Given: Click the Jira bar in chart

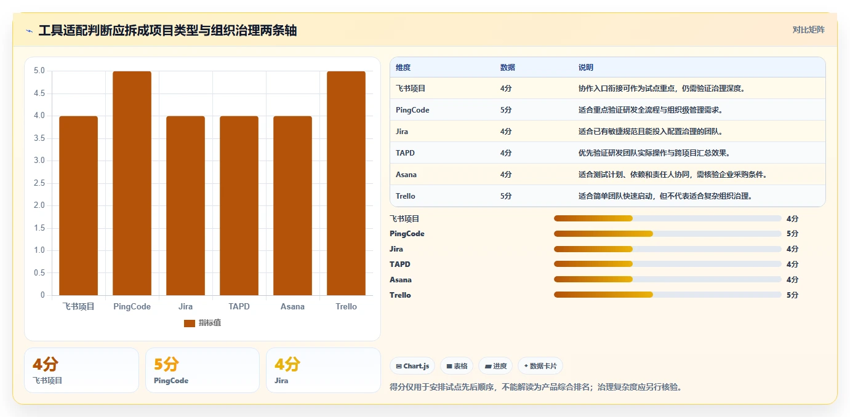Looking at the screenshot, I should 185,205.
